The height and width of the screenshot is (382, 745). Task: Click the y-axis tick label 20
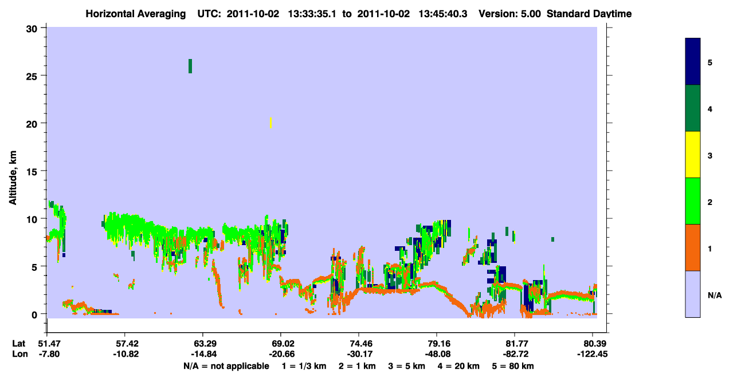click(x=33, y=123)
